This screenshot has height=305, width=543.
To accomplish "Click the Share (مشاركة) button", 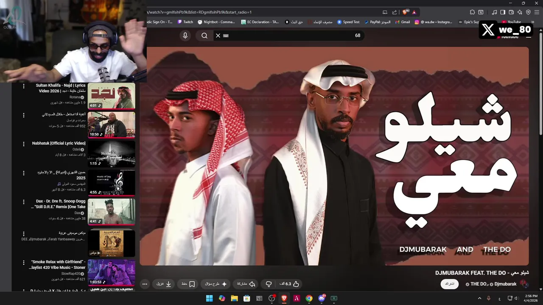I will (246, 284).
